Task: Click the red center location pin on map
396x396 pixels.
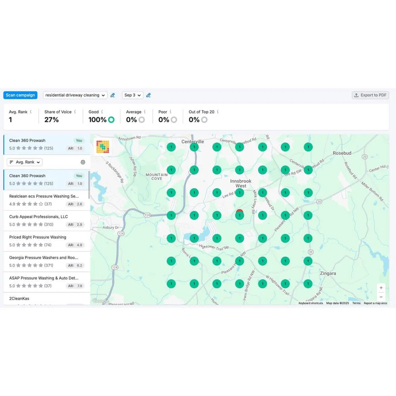Action: pyautogui.click(x=240, y=211)
